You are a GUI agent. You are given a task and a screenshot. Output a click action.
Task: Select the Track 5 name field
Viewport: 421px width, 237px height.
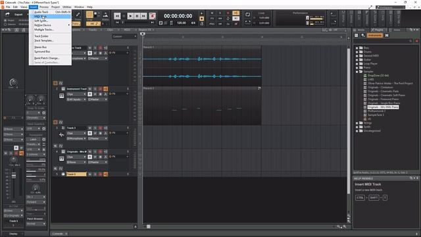click(x=76, y=174)
